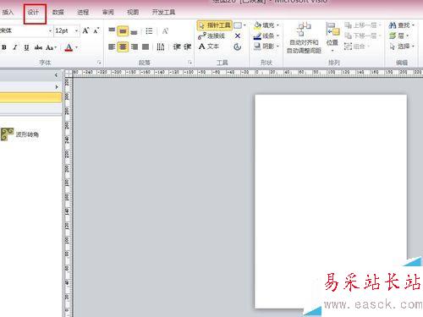The height and width of the screenshot is (317, 423).
Task: Click the increase indent icon
Action: coord(188,46)
